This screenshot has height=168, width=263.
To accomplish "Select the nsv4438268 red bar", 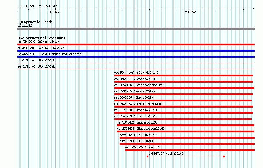I will click(x=184, y=107).
